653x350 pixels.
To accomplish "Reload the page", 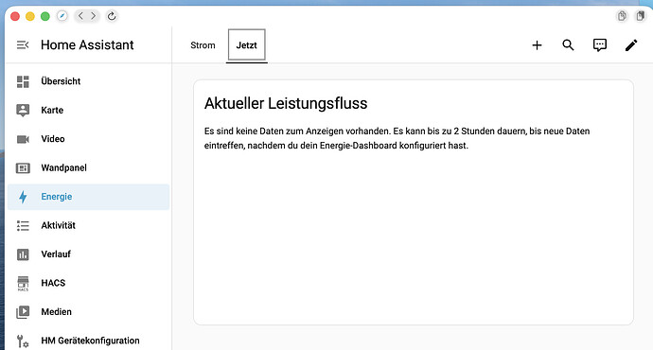I will point(112,16).
